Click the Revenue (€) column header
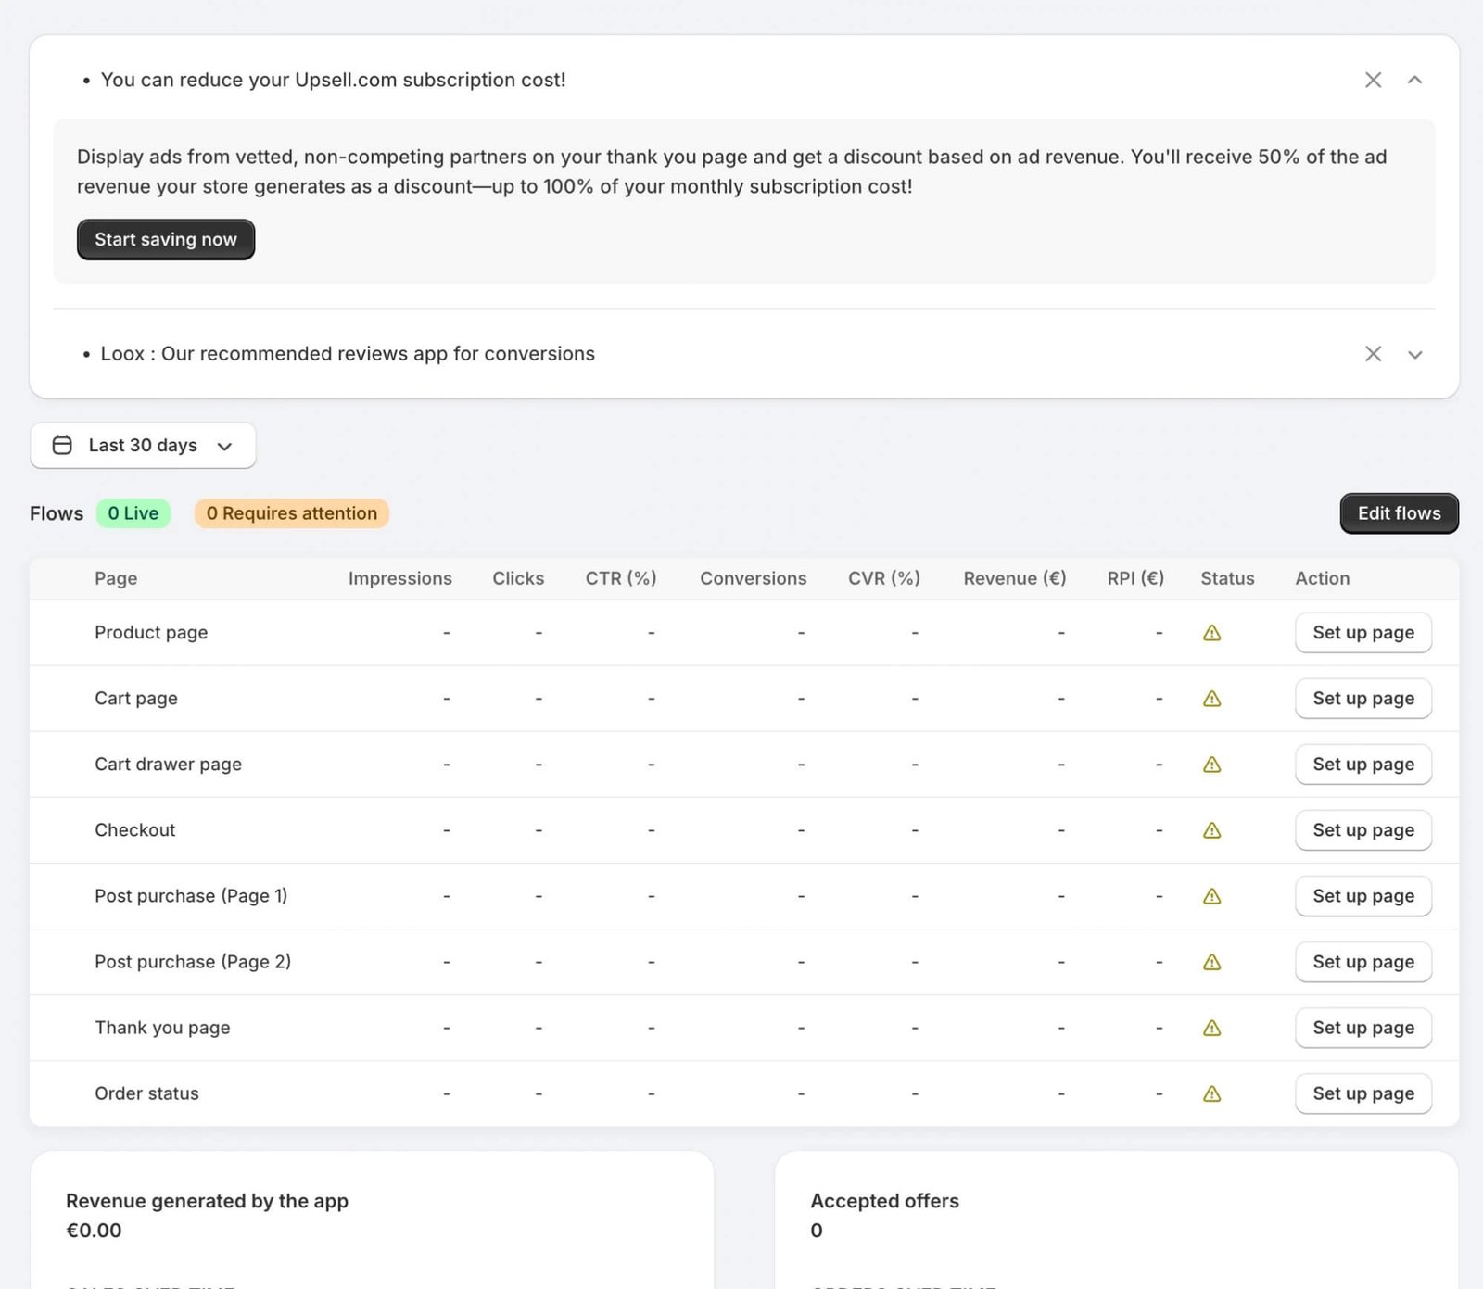Screen dimensions: 1483x1289 click(1015, 578)
